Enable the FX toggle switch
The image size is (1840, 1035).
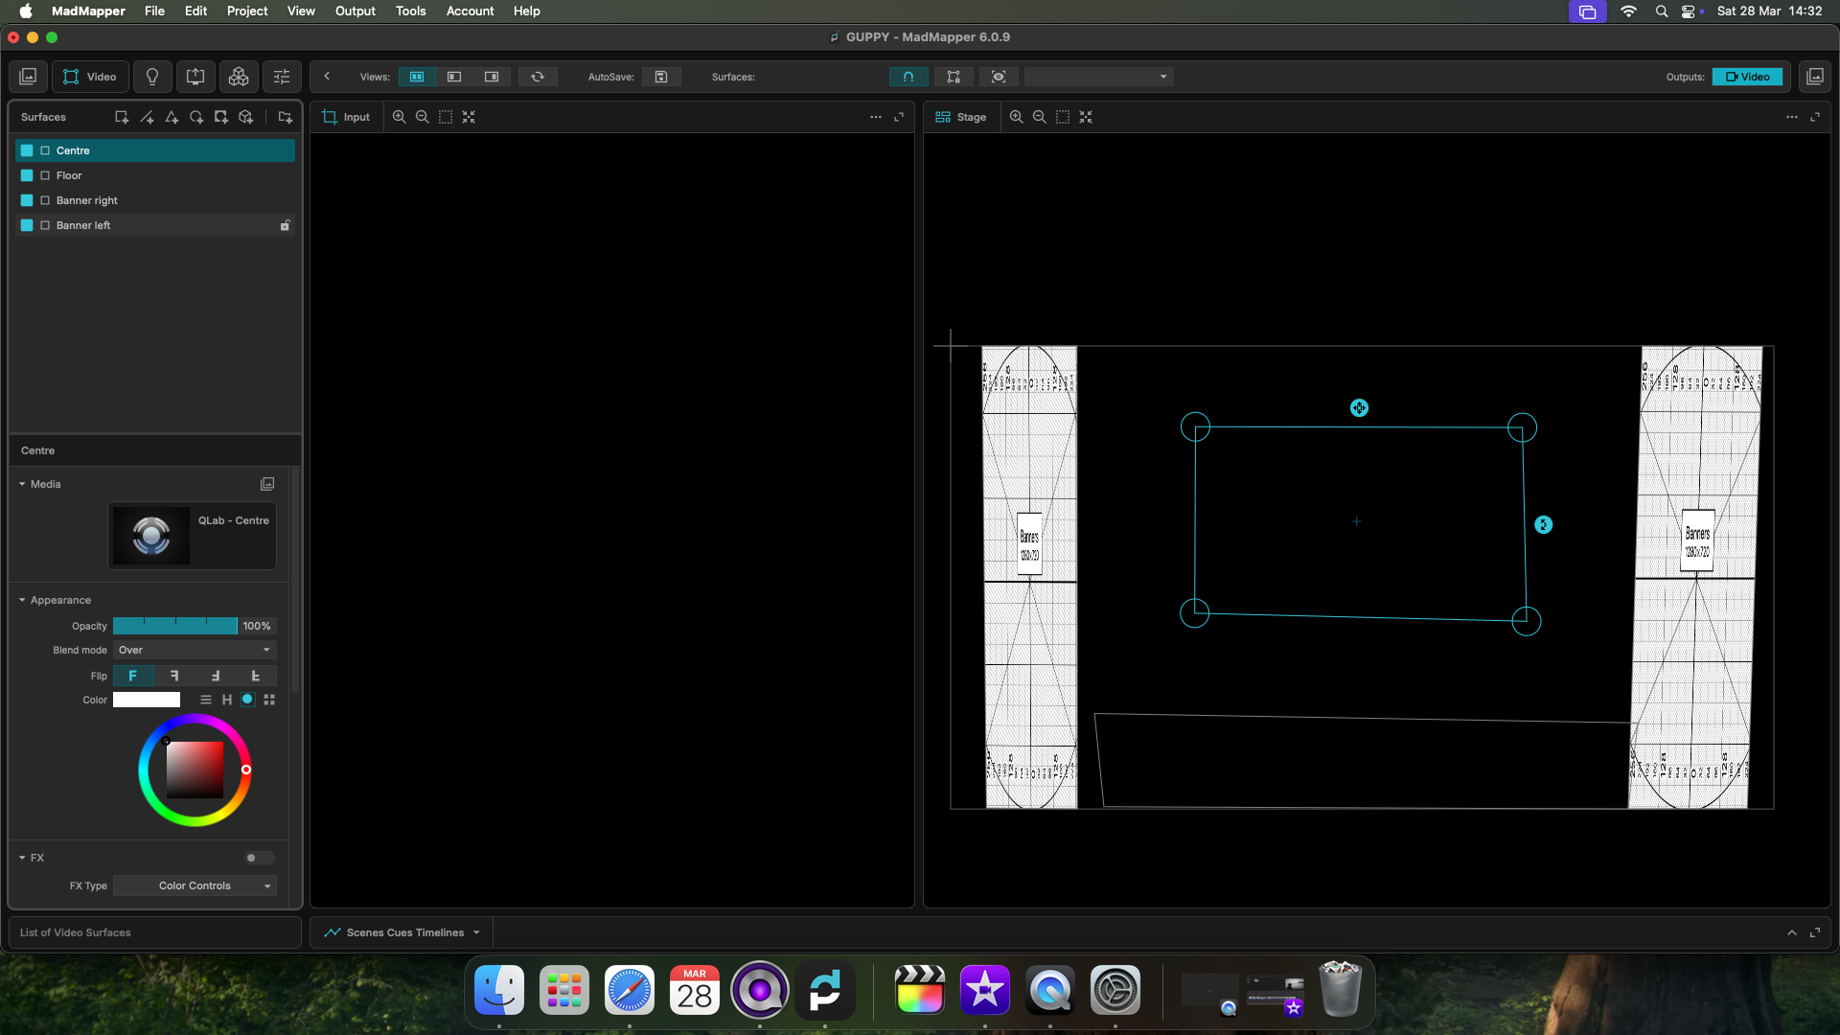click(x=258, y=858)
